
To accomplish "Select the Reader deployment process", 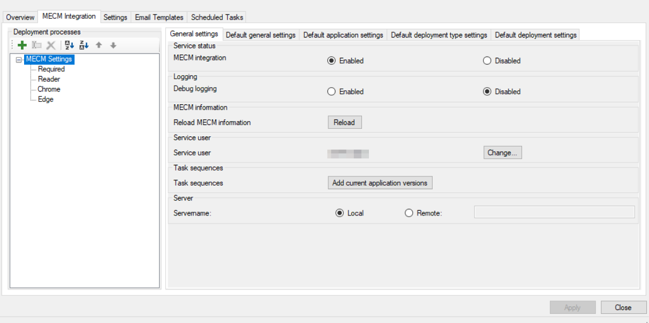I will [x=49, y=79].
